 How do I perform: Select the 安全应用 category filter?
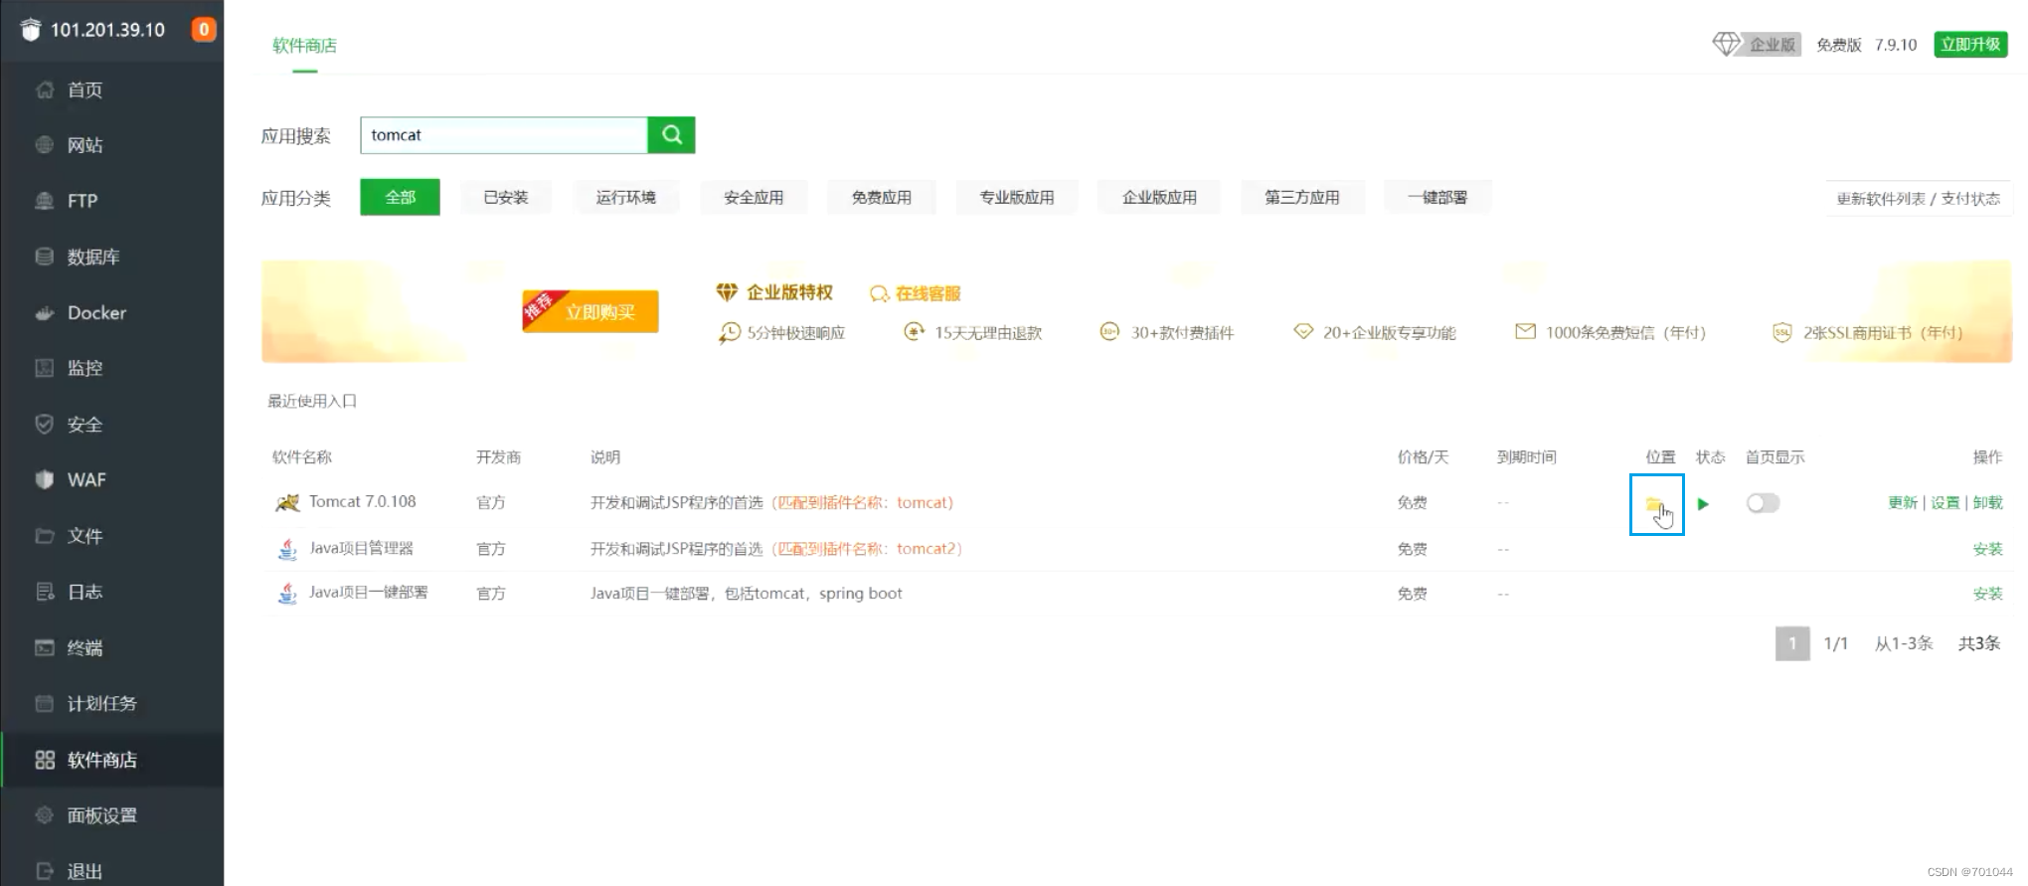pyautogui.click(x=754, y=197)
